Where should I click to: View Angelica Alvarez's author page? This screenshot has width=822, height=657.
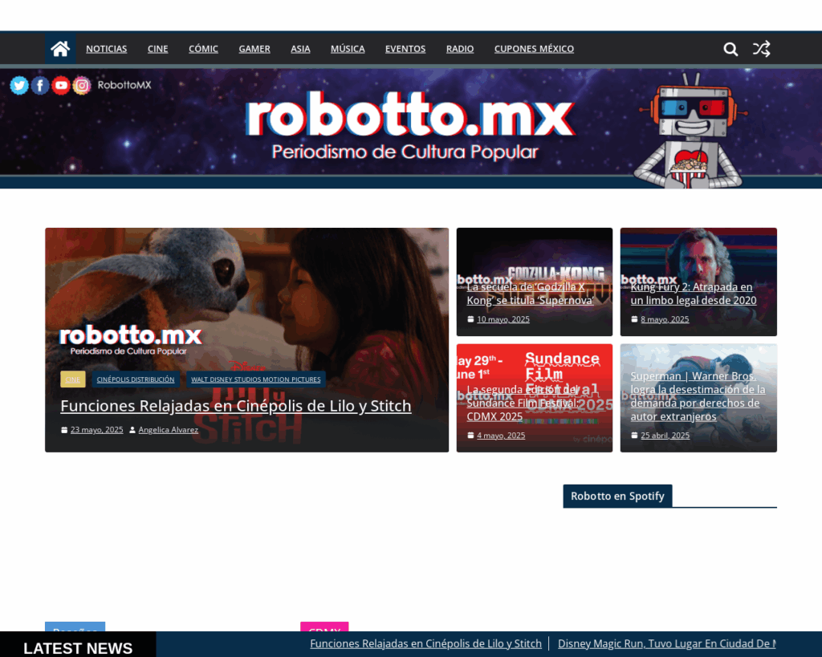168,429
